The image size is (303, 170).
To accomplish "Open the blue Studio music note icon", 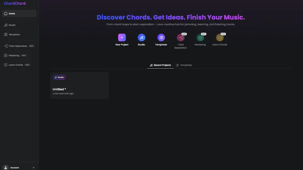I will (141, 37).
